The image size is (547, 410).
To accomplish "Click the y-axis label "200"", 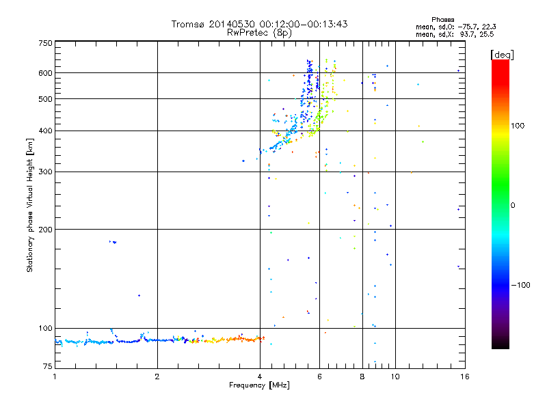I will (45, 230).
